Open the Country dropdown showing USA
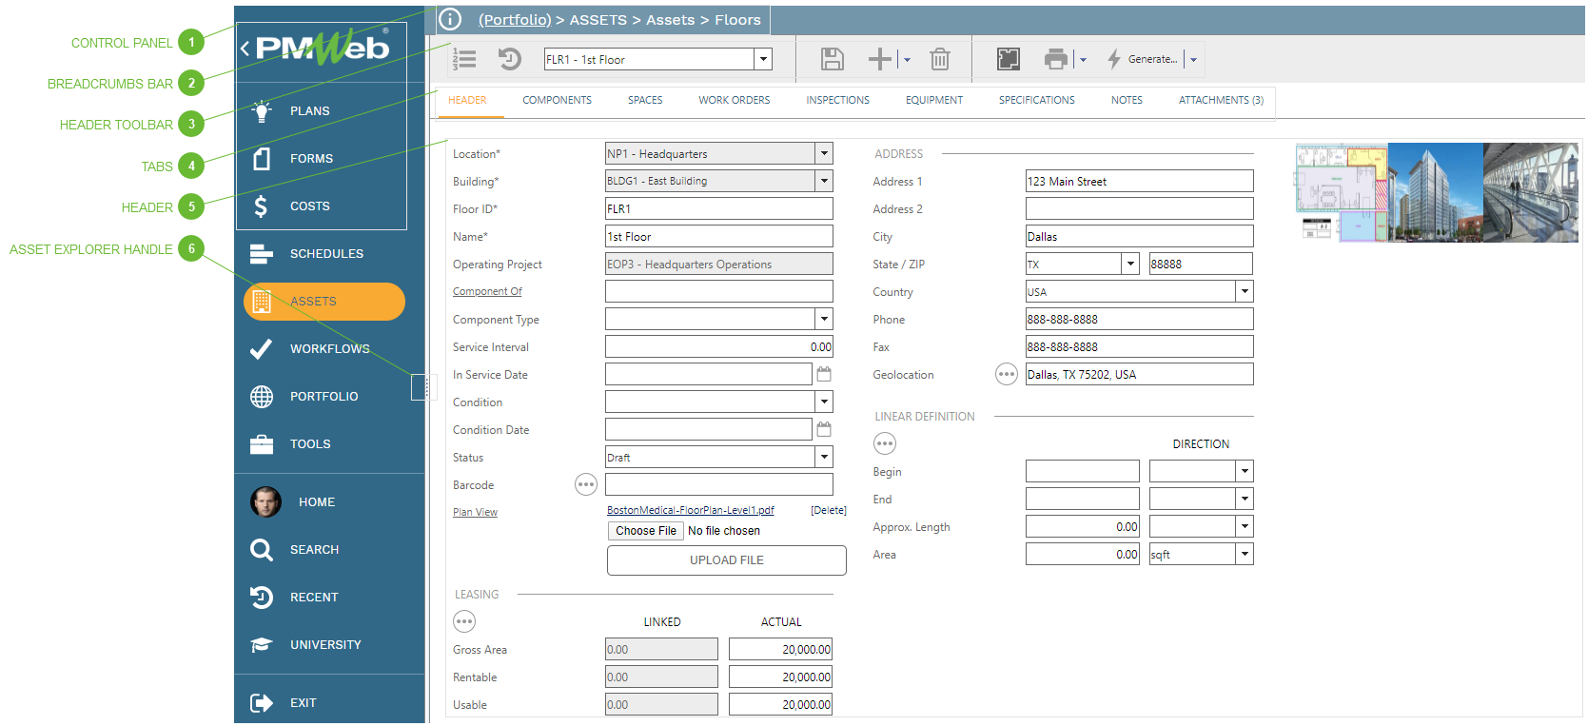This screenshot has height=726, width=1588. [1244, 292]
